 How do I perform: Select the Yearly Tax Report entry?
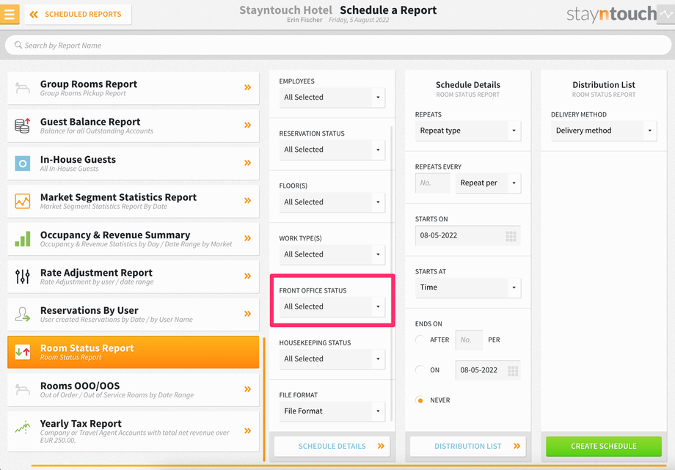(x=134, y=432)
